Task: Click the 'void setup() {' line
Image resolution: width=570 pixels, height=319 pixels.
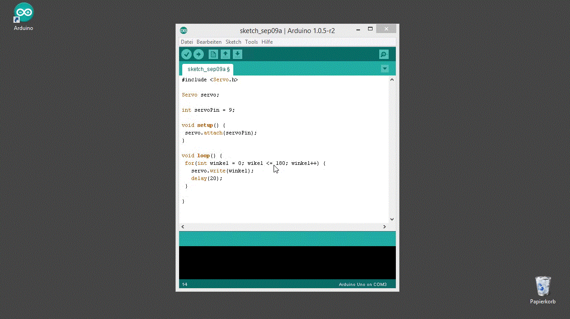Action: click(204, 125)
